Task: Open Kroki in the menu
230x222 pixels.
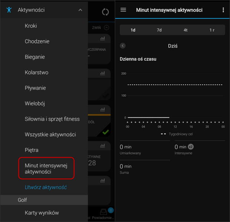Action: 31,26
